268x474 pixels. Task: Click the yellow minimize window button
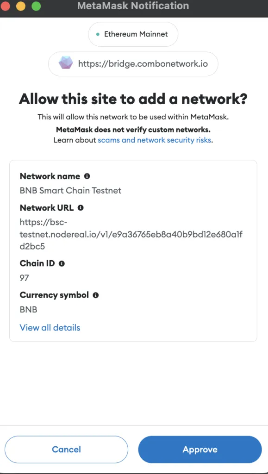tap(21, 6)
